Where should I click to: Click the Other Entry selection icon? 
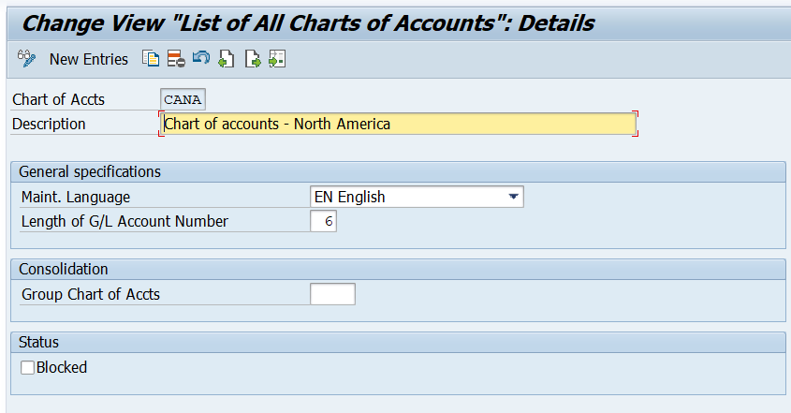(277, 59)
